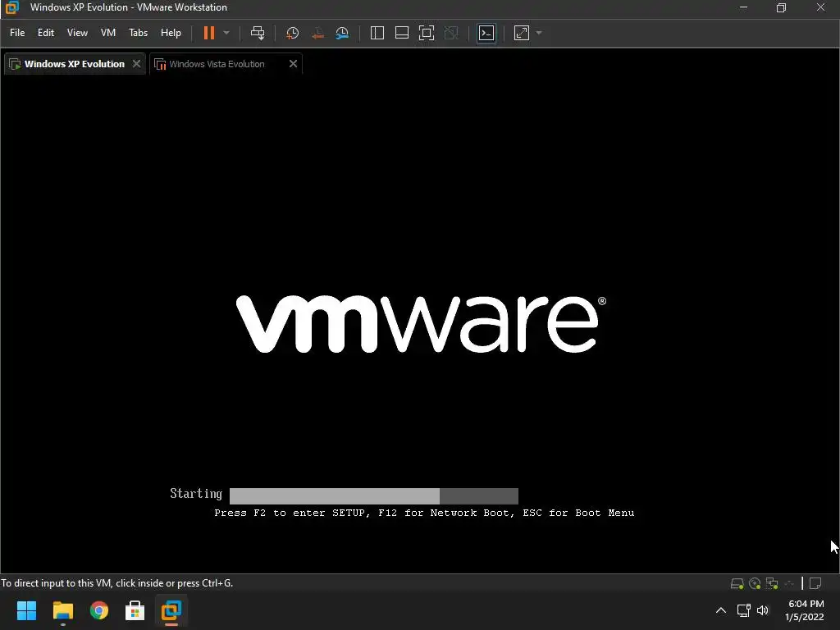Screen dimensions: 840x630
Task: Click the VMware Workstation title bar icon
Action: point(11,7)
